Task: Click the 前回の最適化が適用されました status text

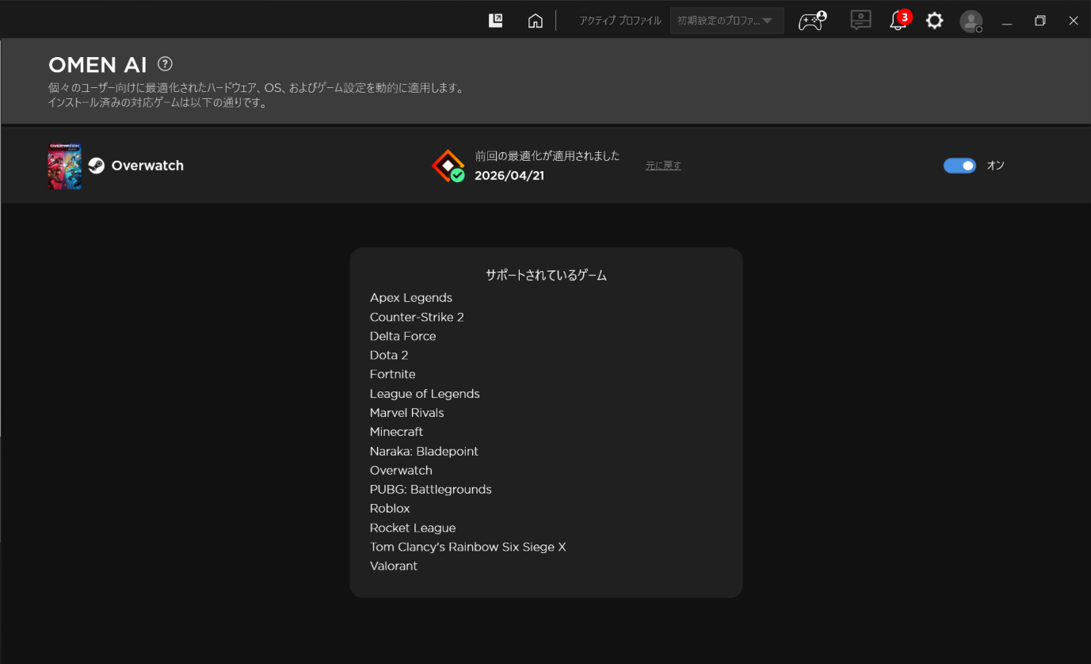Action: [547, 156]
